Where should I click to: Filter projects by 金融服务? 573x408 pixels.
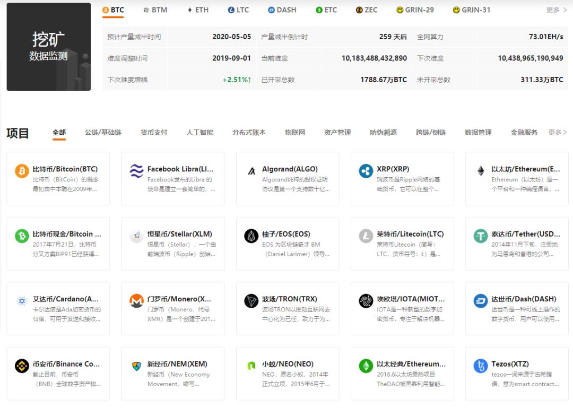524,132
